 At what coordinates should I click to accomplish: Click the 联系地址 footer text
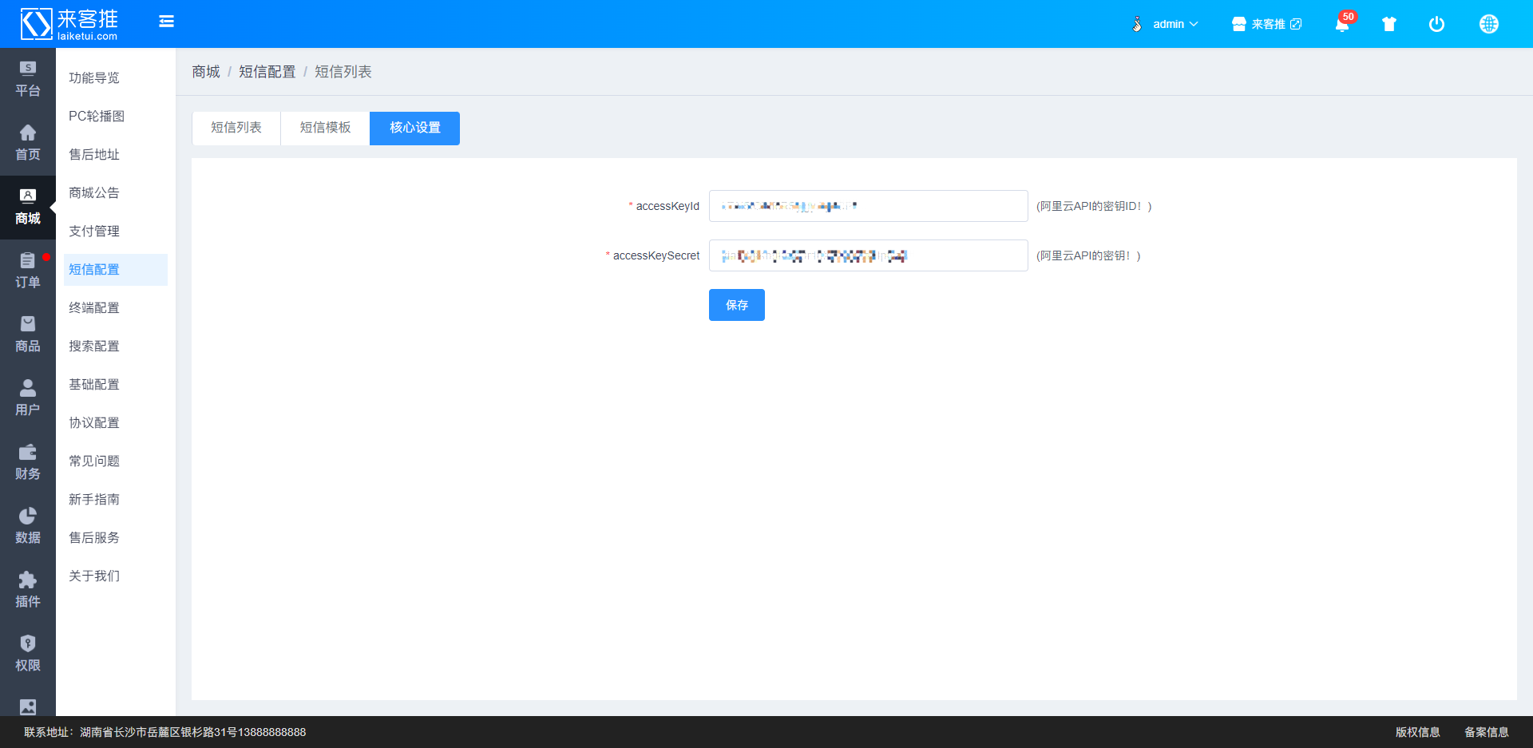pos(165,732)
